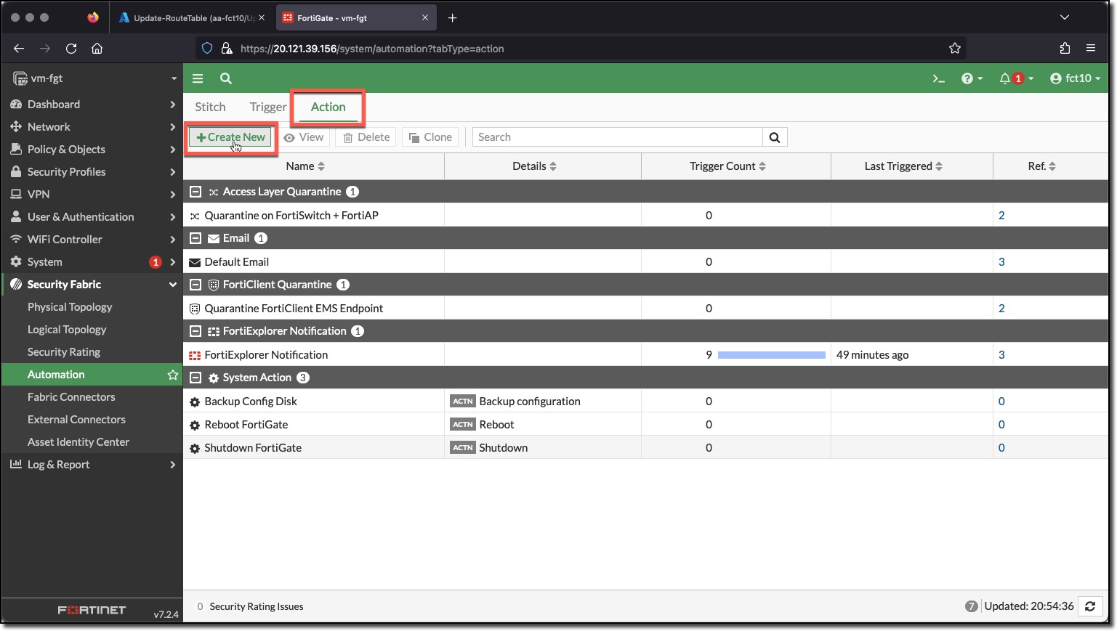Expand Policy & Objects menu
The width and height of the screenshot is (1117, 631).
[x=92, y=150]
